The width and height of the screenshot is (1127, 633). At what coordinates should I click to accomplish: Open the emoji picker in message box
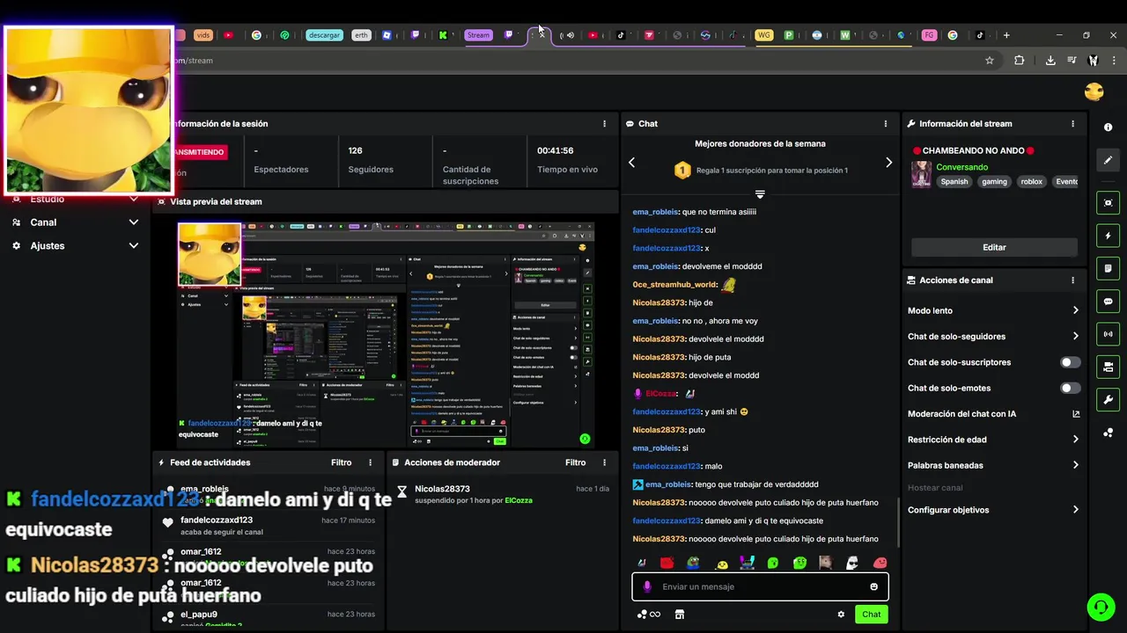pyautogui.click(x=873, y=586)
